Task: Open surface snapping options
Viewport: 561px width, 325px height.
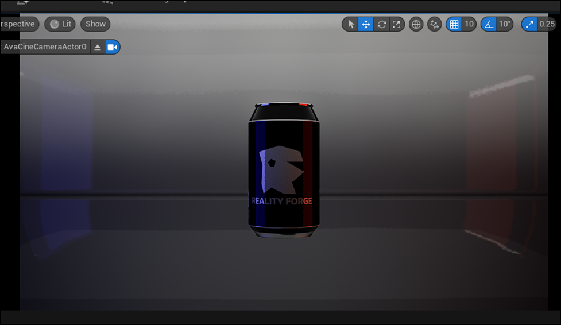Action: [434, 24]
